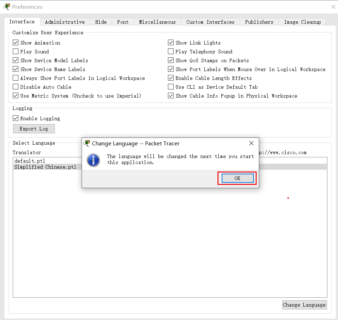Select the Miscellaneous tab

pyautogui.click(x=157, y=22)
